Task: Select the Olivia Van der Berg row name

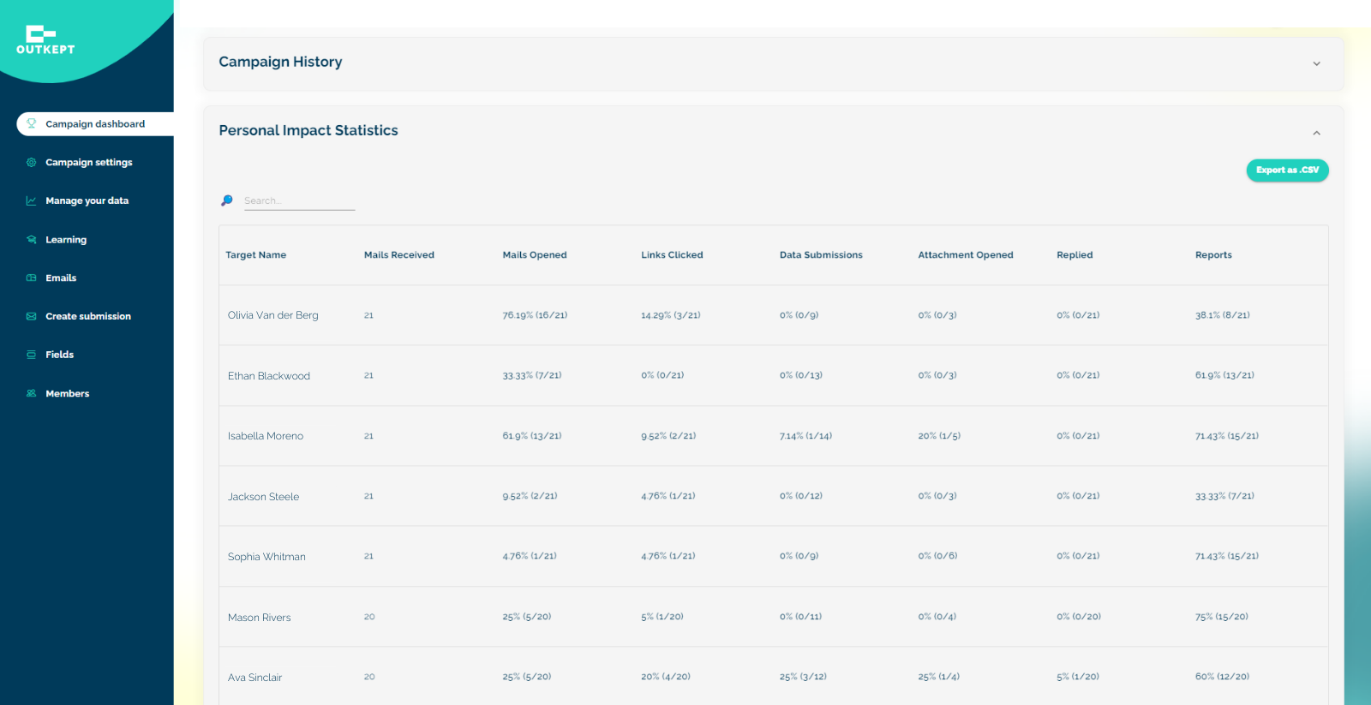Action: pos(272,315)
